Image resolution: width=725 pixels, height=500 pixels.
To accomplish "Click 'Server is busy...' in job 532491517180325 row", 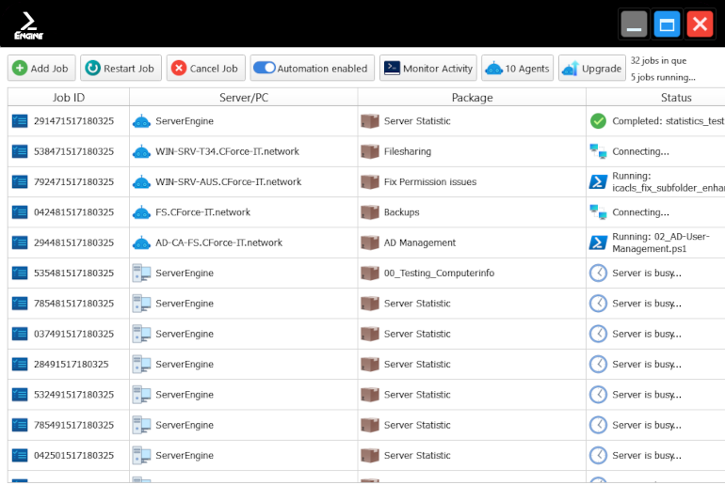I will pos(647,395).
